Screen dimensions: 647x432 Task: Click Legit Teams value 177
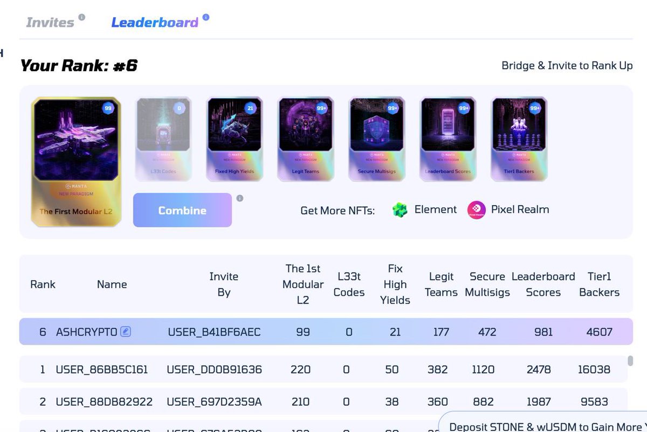(441, 332)
